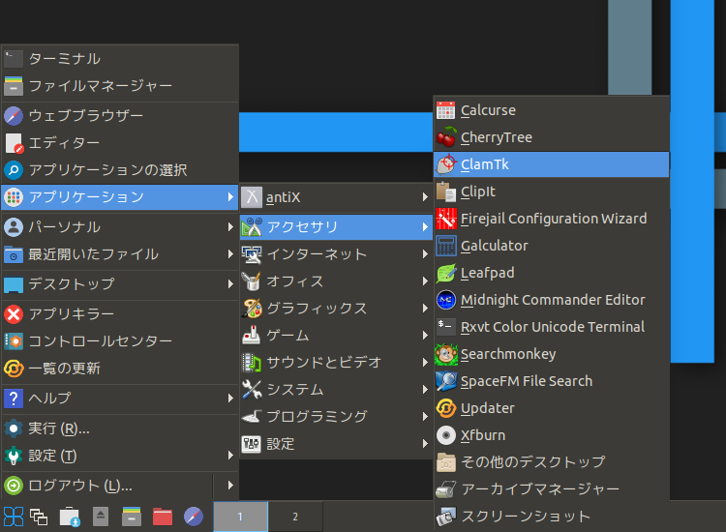Launch Calcurse from the accessories list
The height and width of the screenshot is (532, 726).
[x=552, y=110]
